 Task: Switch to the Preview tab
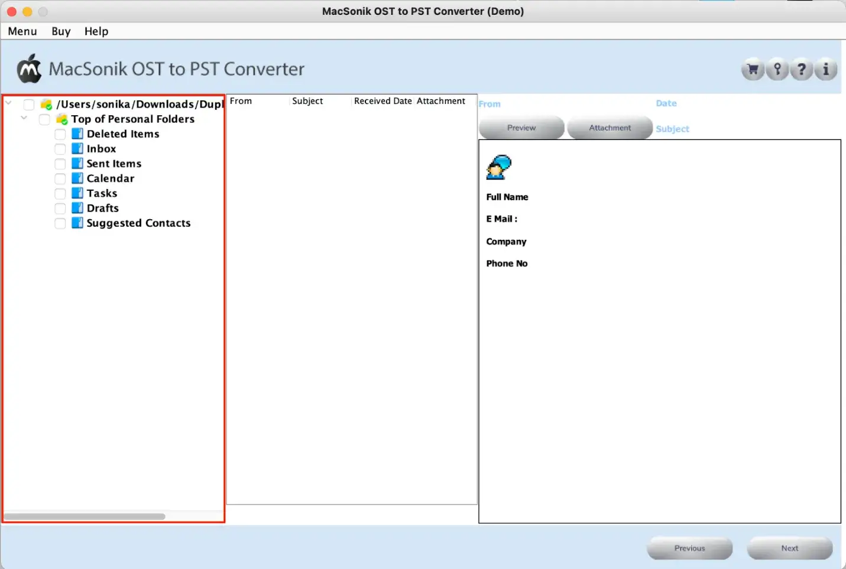tap(521, 128)
